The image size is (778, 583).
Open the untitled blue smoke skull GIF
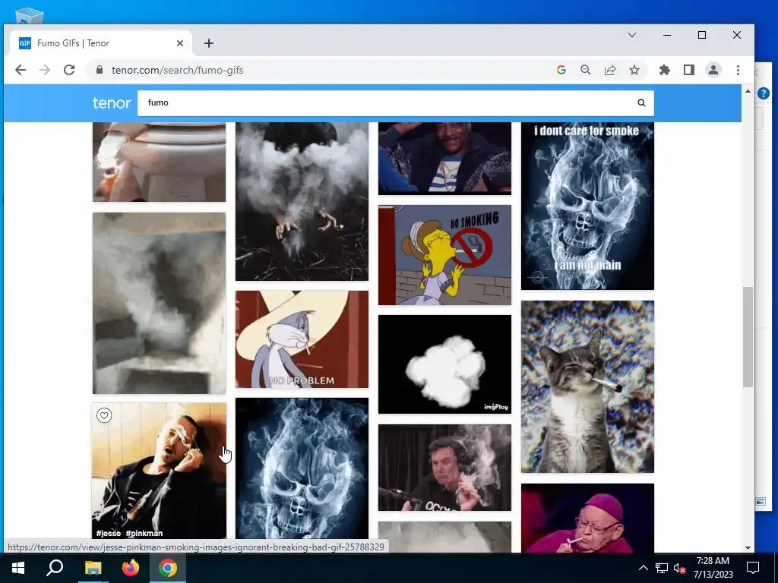click(302, 468)
